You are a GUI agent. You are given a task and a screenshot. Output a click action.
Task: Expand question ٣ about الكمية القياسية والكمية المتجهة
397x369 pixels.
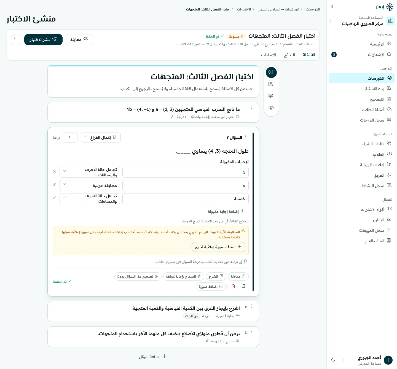coord(153,311)
